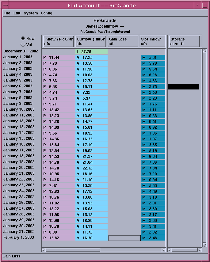
Task: Click the Storage acre-ft column header
Action: (185, 41)
